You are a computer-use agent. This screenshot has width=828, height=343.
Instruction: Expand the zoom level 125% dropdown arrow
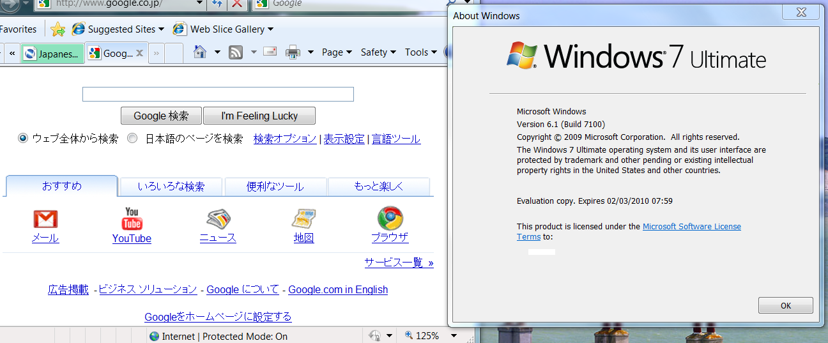tap(453, 336)
